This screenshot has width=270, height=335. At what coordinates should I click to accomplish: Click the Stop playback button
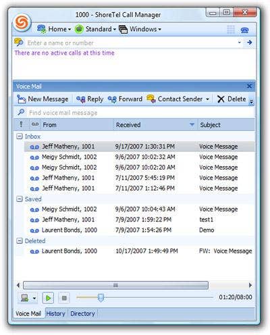[x=64, y=298]
